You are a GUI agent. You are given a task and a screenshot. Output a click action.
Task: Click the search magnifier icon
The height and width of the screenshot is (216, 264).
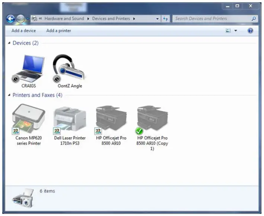[254, 19]
